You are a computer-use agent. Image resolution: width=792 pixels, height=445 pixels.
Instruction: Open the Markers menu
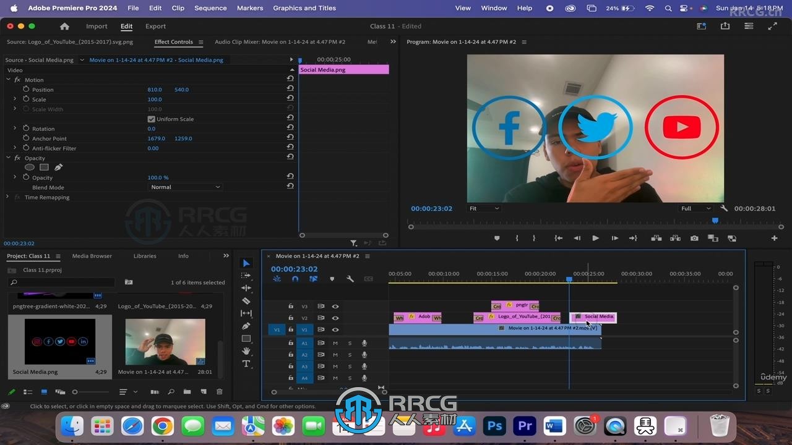coord(250,8)
